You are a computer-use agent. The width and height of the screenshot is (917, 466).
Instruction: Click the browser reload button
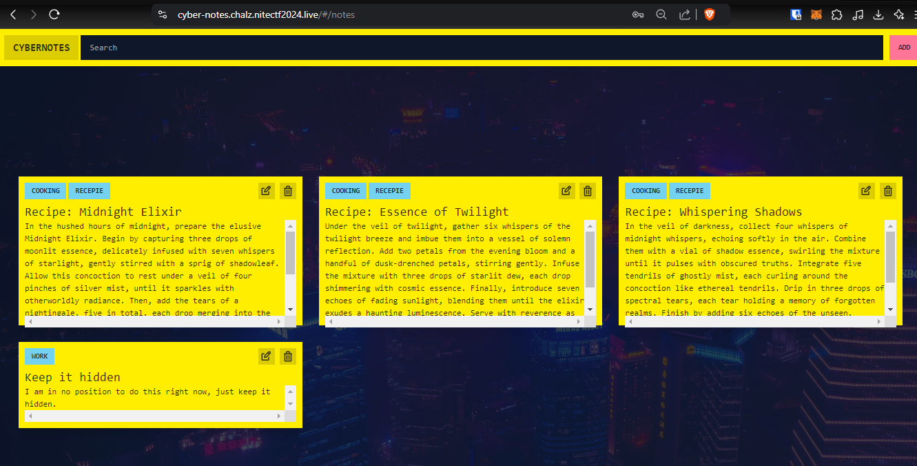(54, 14)
